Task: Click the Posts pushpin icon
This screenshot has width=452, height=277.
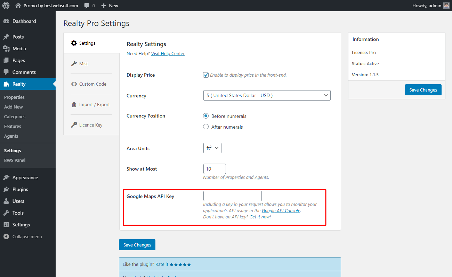Action: [6, 37]
